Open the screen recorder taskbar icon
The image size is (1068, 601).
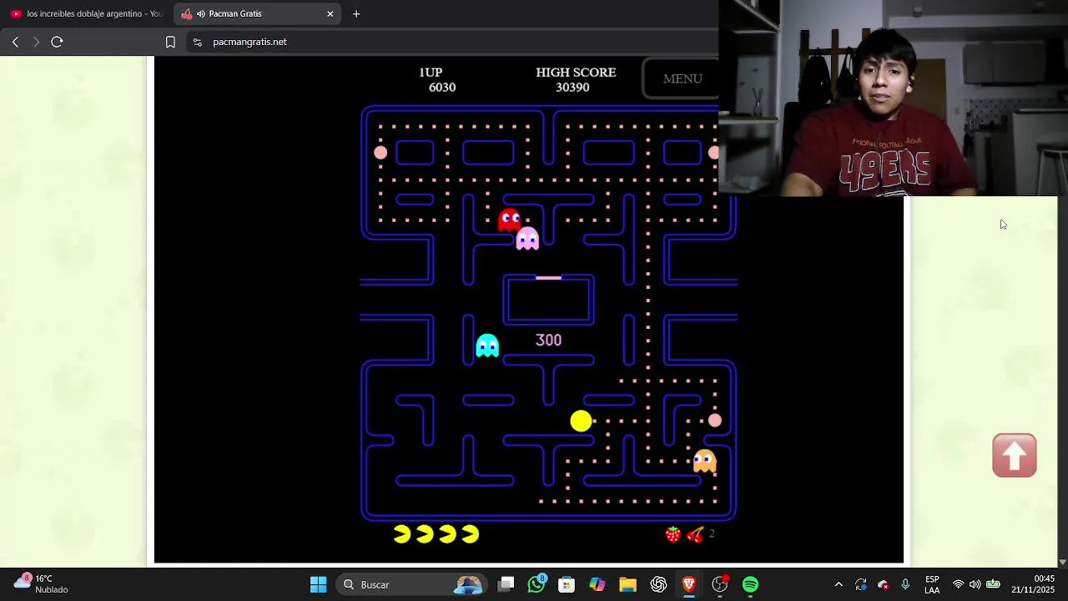(x=720, y=584)
